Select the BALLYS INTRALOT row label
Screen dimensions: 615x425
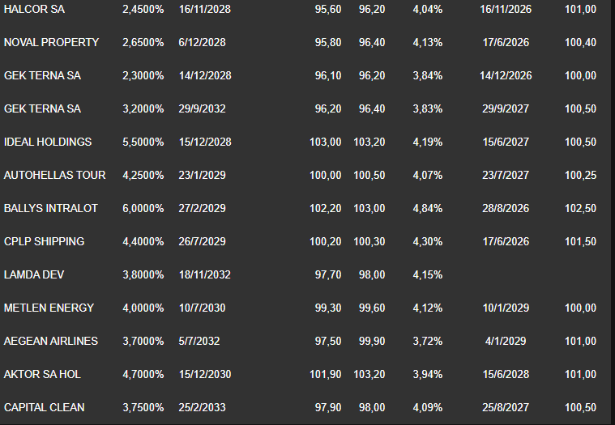[x=51, y=208]
